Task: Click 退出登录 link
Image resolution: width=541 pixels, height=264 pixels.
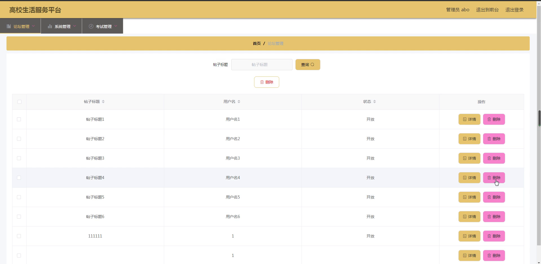Action: 514,10
